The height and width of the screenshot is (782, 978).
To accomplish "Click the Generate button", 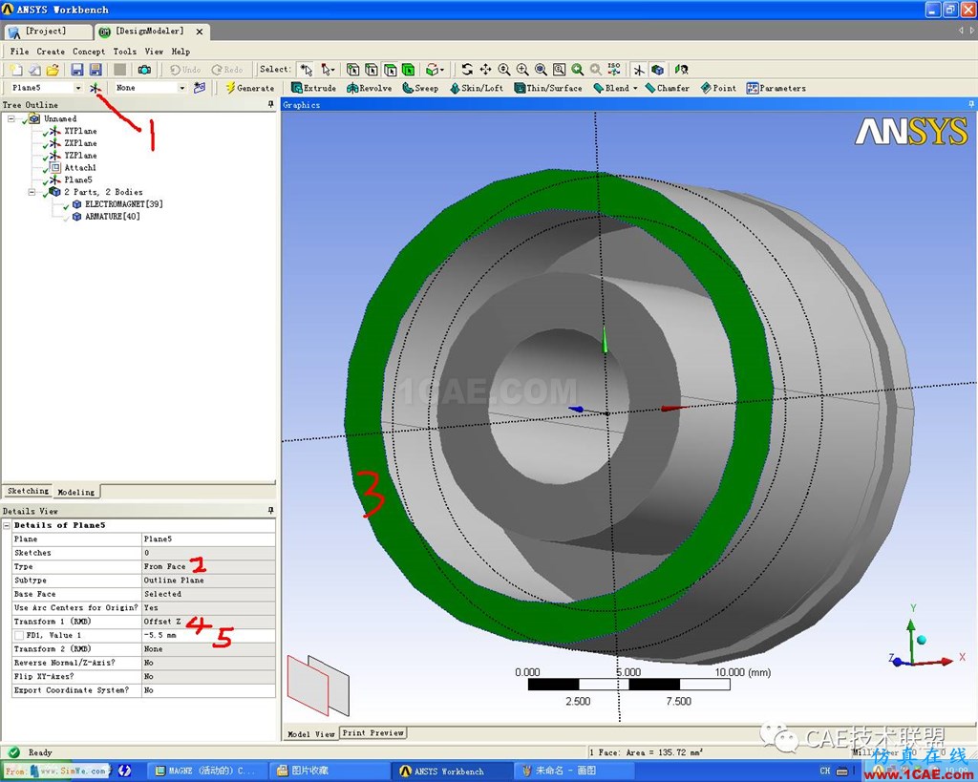I will [249, 88].
